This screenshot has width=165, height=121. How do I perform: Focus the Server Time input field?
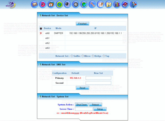(x=84, y=109)
